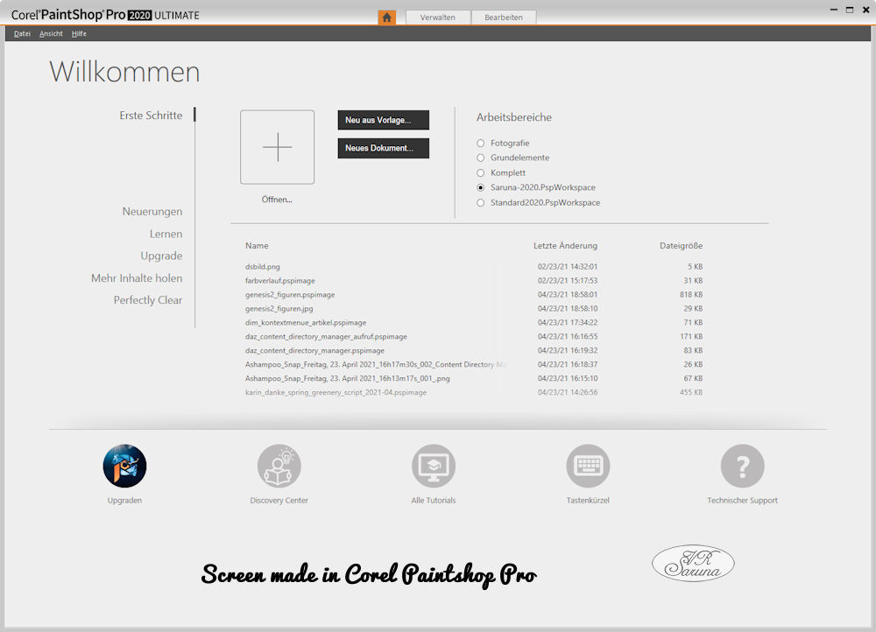
Task: Open daz_content_directory_manager_aufruf.pspimage
Action: [326, 337]
